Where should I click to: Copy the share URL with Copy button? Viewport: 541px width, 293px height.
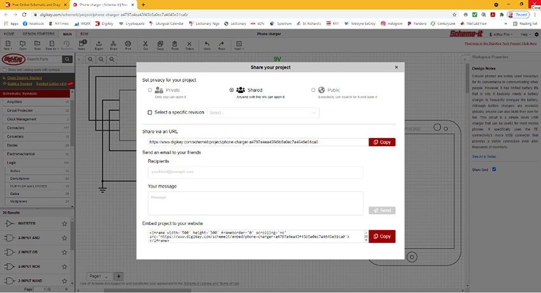[x=382, y=142]
